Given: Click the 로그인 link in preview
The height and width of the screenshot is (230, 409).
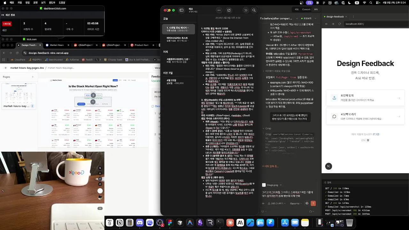Looking at the screenshot, I should coord(376,134).
